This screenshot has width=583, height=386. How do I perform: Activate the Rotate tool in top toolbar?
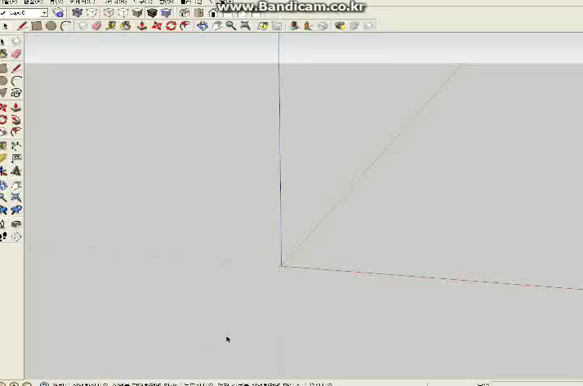[171, 26]
